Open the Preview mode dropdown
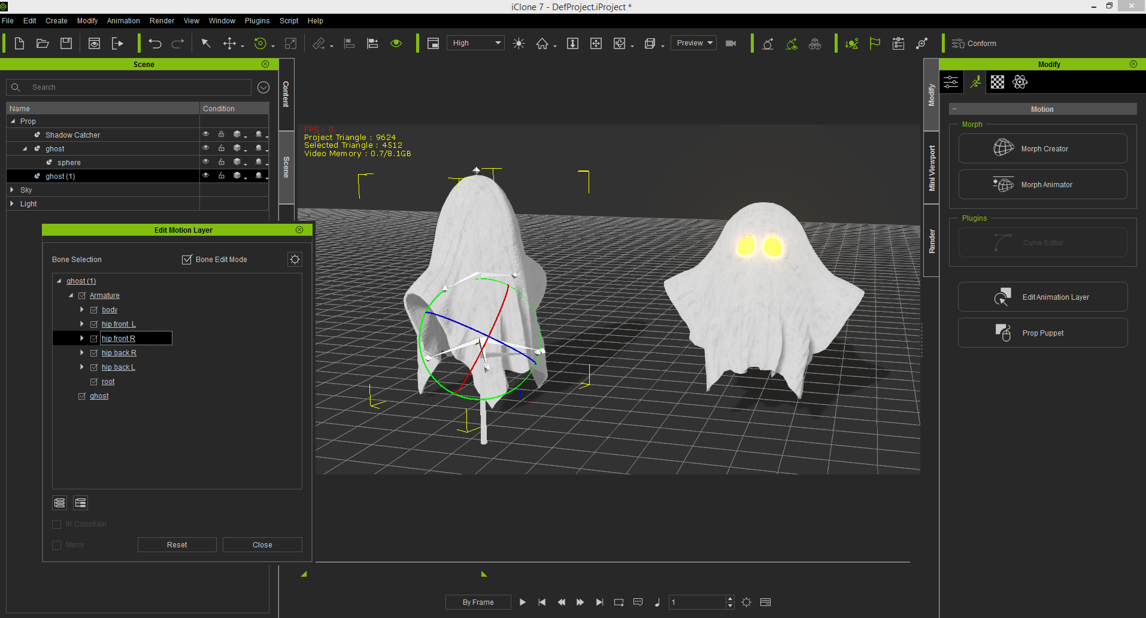This screenshot has height=618, width=1146. (x=693, y=43)
